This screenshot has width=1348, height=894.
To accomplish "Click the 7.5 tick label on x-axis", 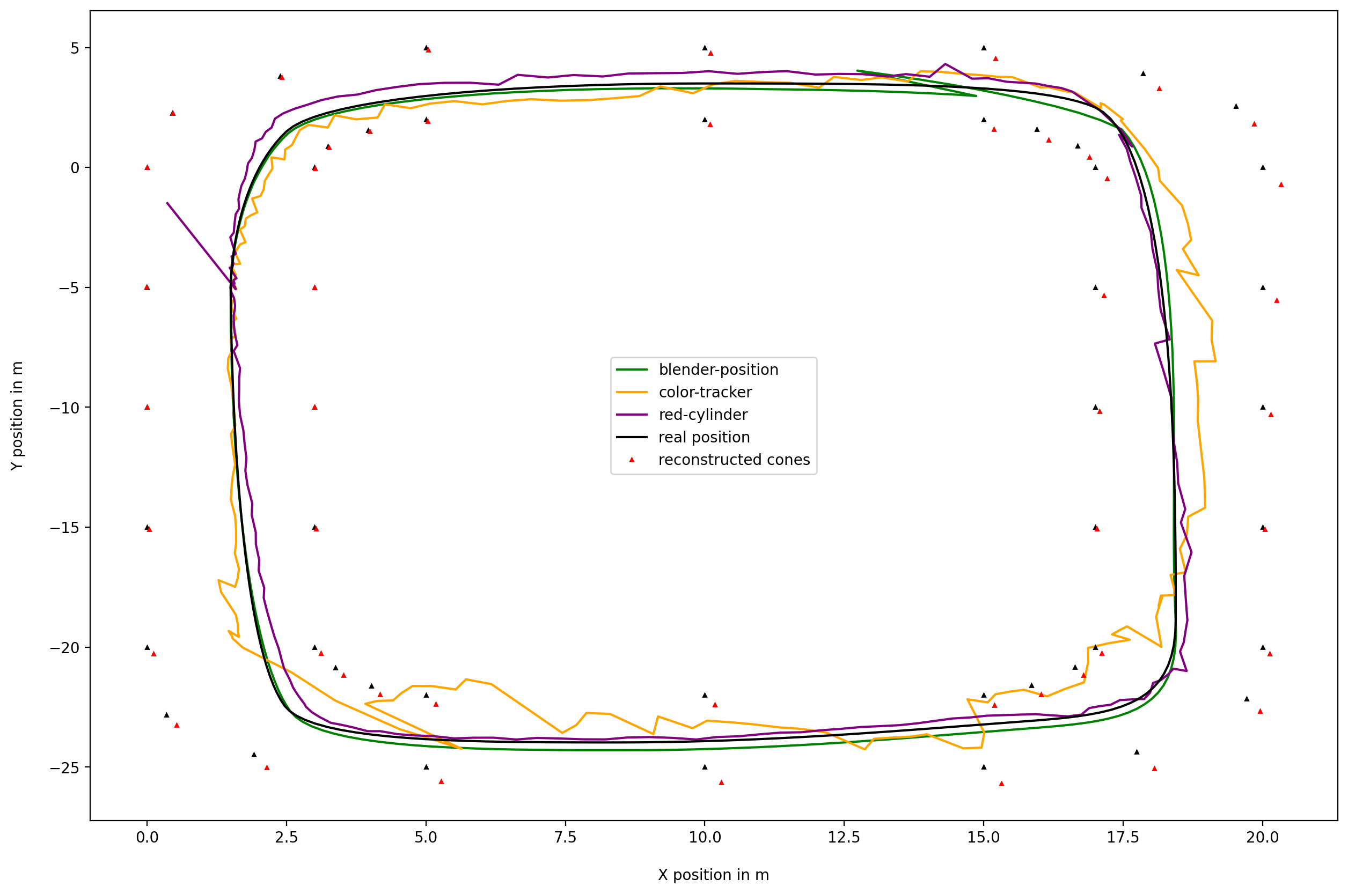I will coord(565,838).
